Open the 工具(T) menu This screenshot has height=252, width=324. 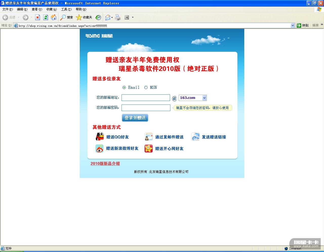[66, 9]
